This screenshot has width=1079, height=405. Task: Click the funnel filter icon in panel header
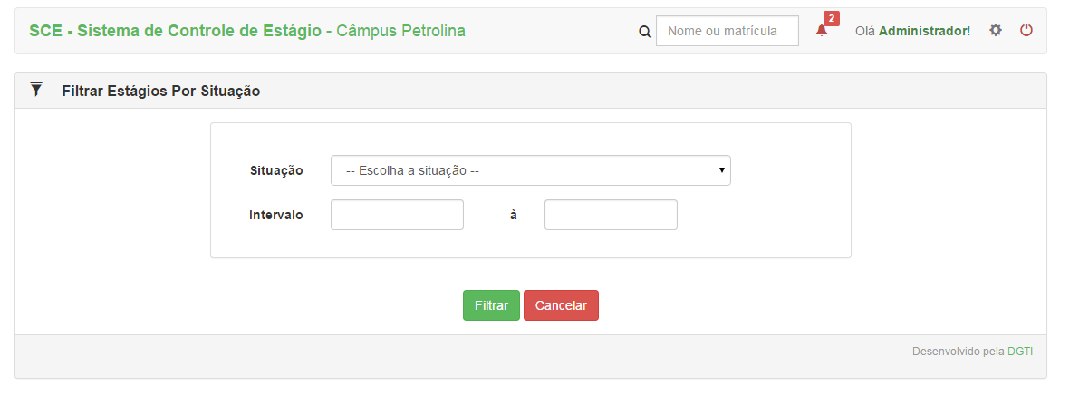(x=36, y=90)
